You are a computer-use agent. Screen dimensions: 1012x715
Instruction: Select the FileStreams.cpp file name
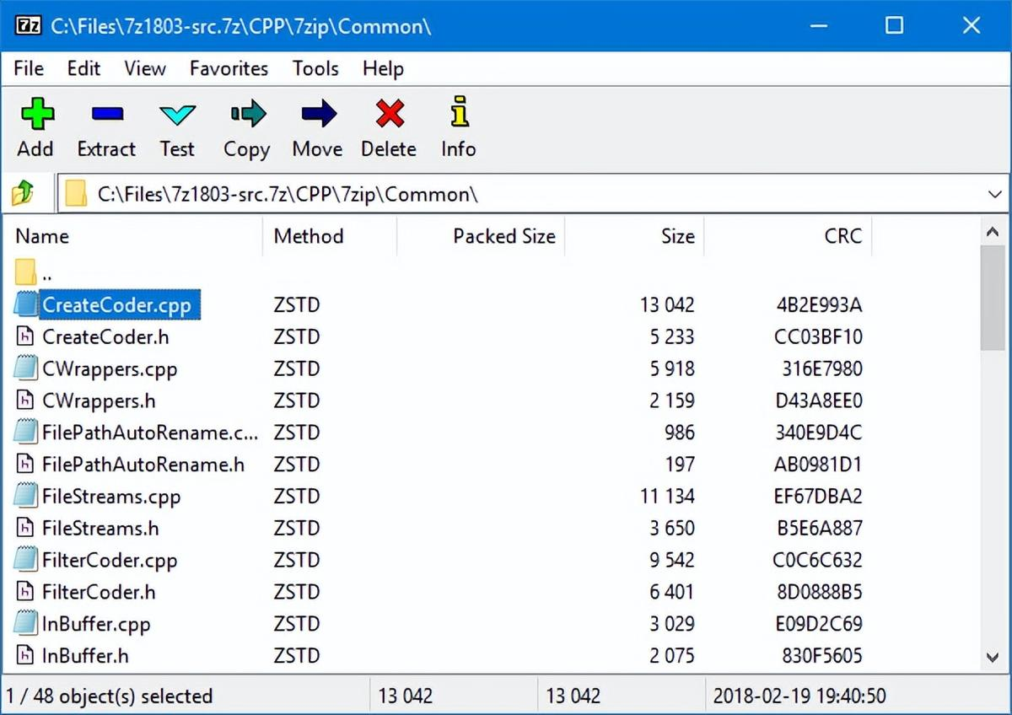pos(111,496)
